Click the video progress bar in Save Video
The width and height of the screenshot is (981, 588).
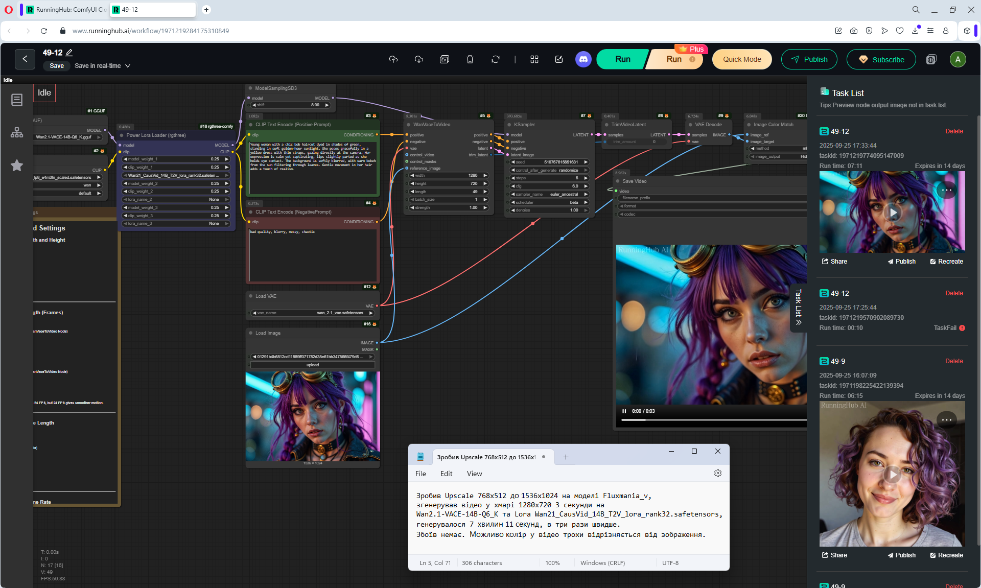point(713,420)
